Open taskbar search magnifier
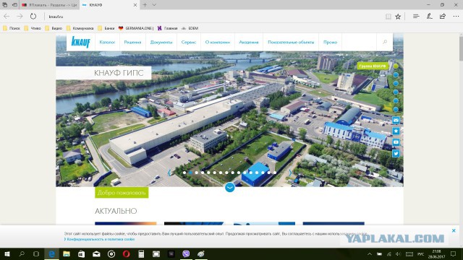 click(x=22, y=253)
